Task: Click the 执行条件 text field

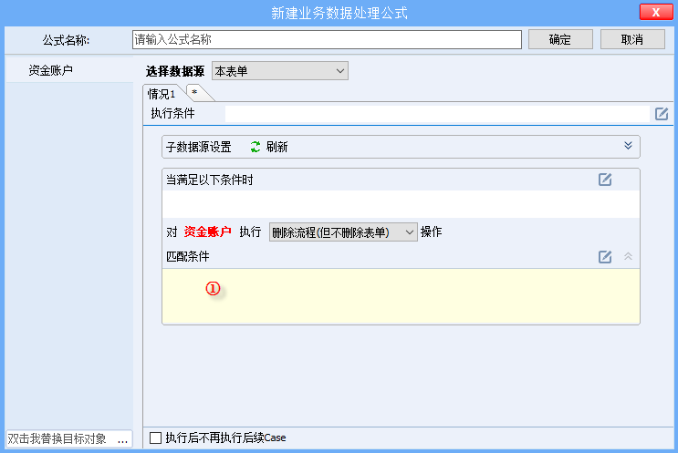Action: [x=437, y=114]
